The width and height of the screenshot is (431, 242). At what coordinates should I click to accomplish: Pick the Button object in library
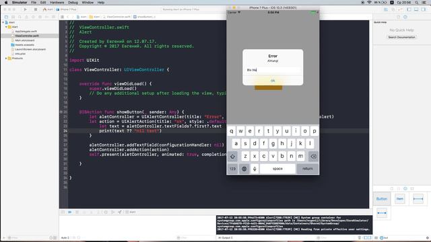382,199
